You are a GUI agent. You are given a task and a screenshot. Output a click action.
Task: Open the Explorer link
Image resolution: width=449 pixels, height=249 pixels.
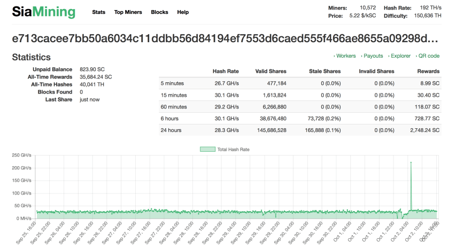[x=400, y=56]
